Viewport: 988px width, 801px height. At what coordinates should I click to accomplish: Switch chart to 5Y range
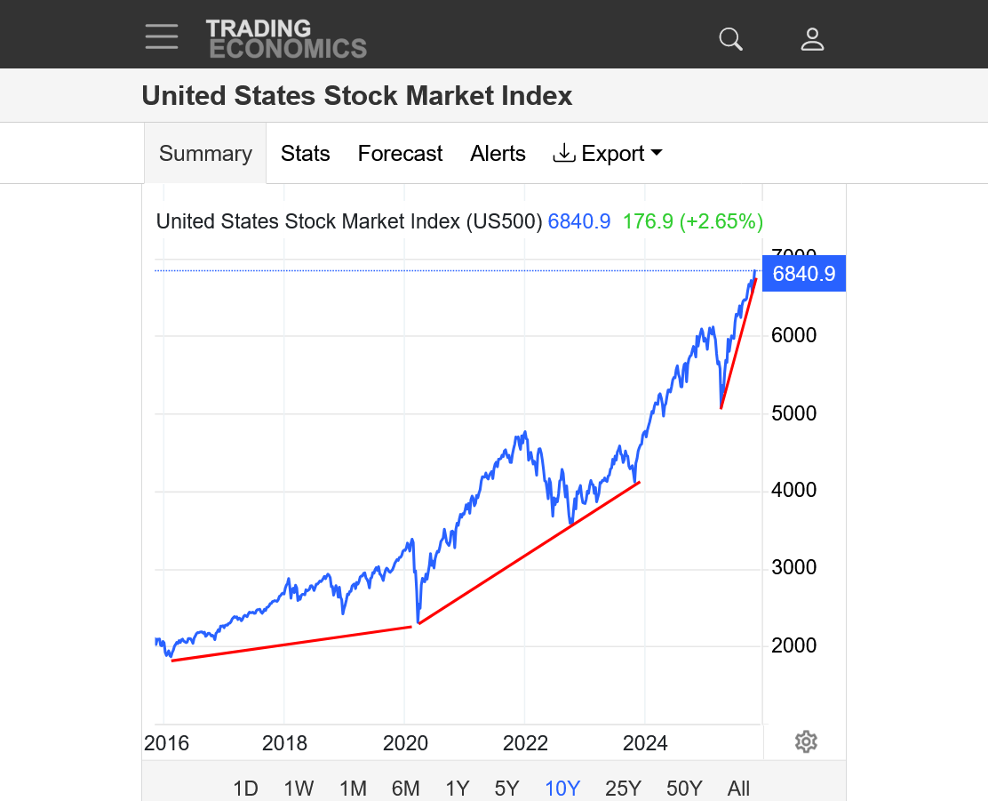pos(506,788)
